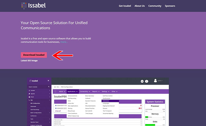206x126 pixels.
Task: Click the Agenda book icon in the sidebar
Action: pos(29,94)
